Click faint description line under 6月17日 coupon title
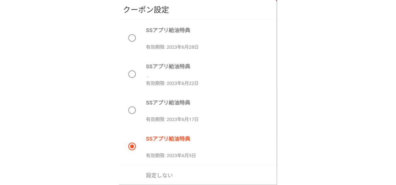Image resolution: width=396 pixels, height=185 pixels. [x=150, y=113]
